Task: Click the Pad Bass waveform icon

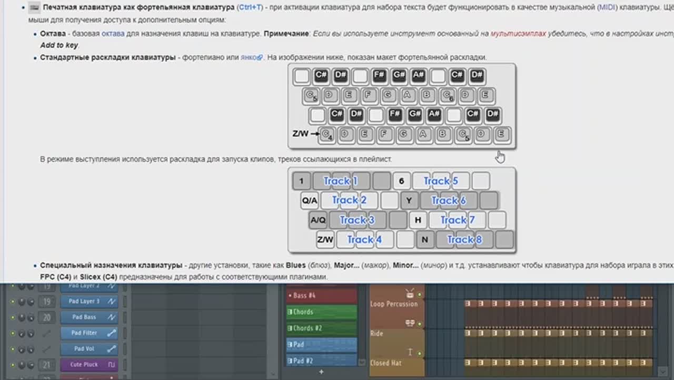Action: [111, 317]
